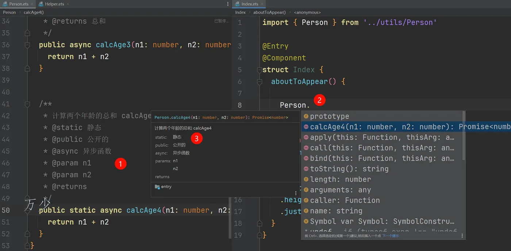
Task: Click the entry module folder icon in doc popup
Action: [x=157, y=187]
